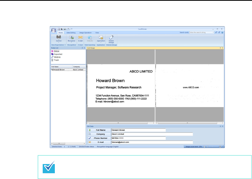Expand the Application dropdown arrow
Screen dimensions: 252x179
pyautogui.click(x=101, y=43)
